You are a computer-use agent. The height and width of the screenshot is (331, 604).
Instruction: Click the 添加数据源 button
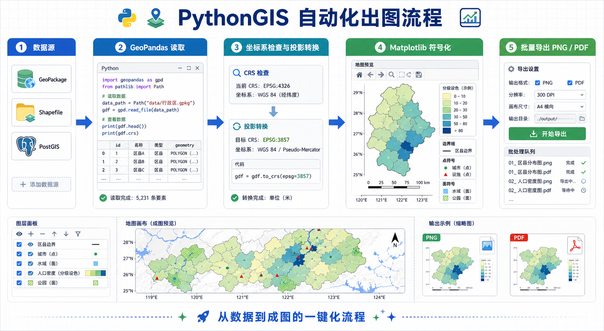(x=41, y=184)
